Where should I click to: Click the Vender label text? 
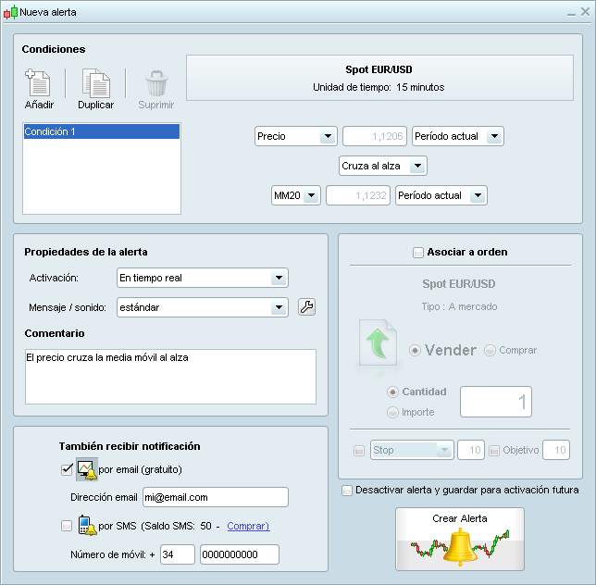tap(451, 350)
